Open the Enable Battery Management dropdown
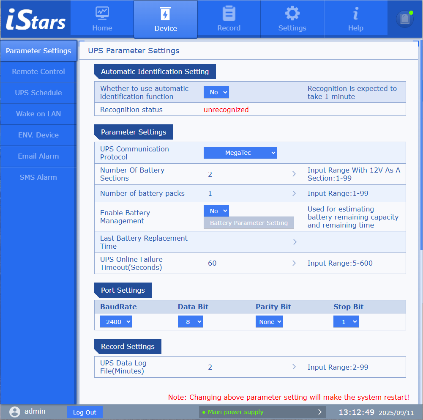423x420 pixels. pos(216,211)
